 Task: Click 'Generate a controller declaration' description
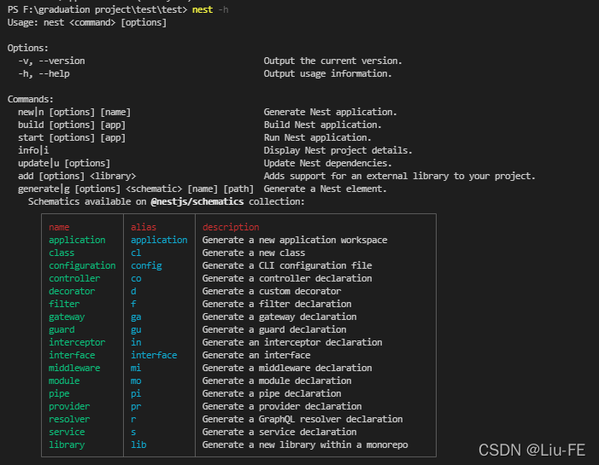(287, 278)
